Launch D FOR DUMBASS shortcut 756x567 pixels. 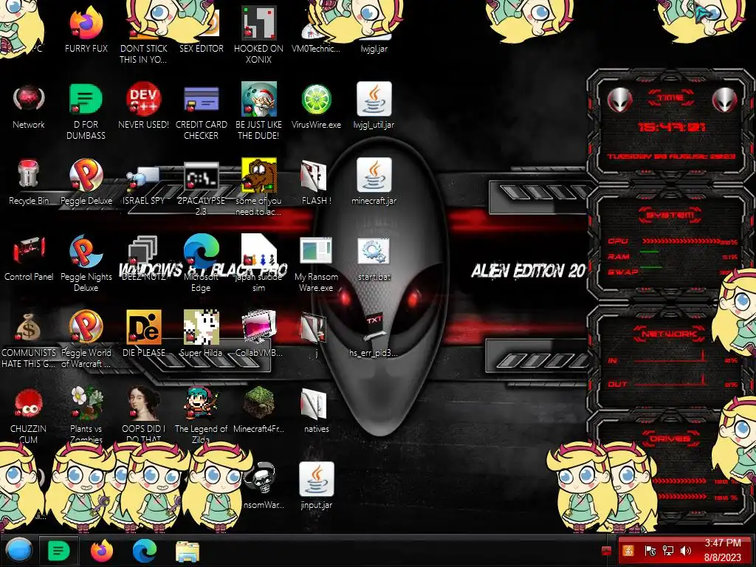pyautogui.click(x=86, y=100)
